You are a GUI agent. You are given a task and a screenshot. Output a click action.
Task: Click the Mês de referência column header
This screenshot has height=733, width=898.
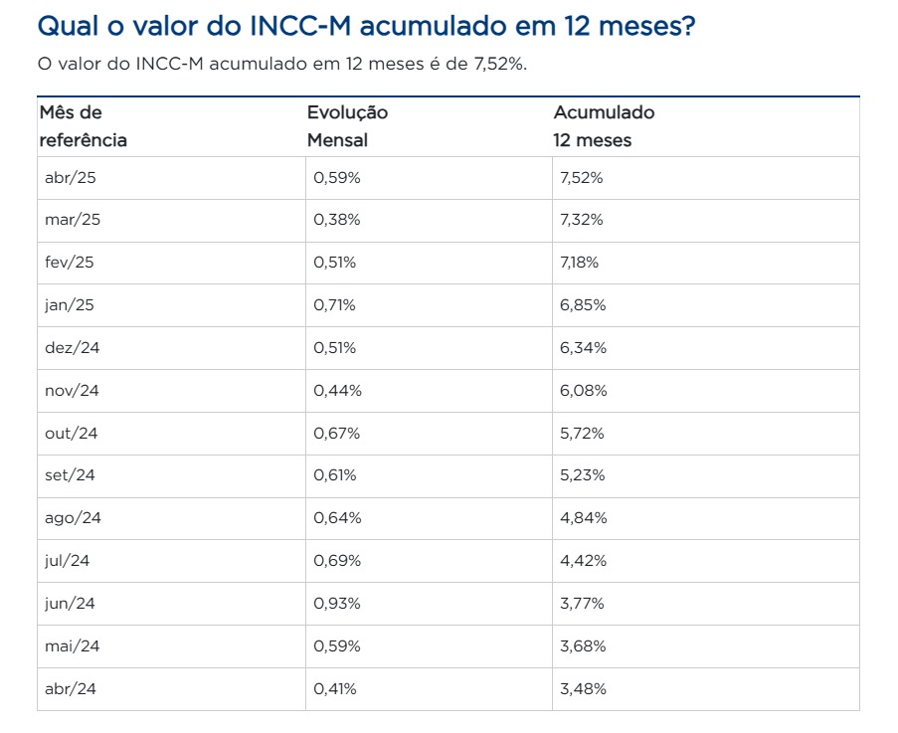(84, 126)
